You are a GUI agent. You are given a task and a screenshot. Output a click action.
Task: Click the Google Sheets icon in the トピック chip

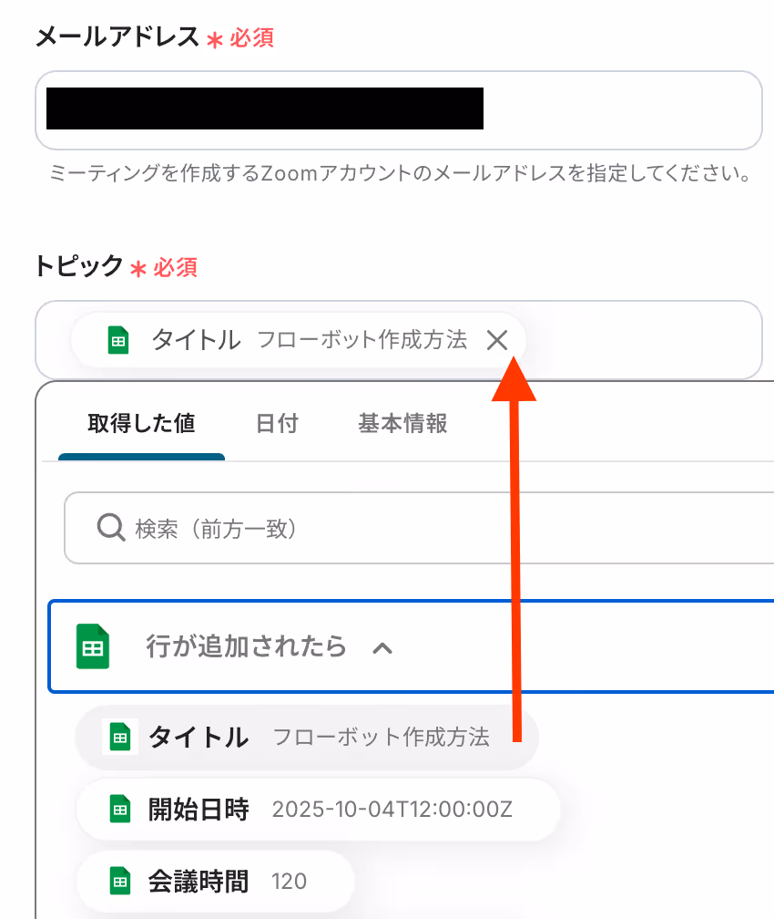[118, 340]
